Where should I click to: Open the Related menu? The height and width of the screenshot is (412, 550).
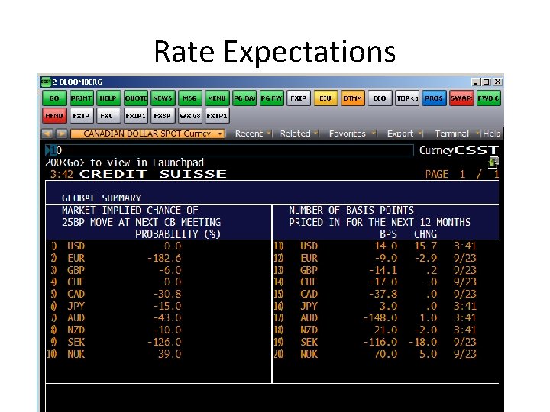tap(299, 134)
